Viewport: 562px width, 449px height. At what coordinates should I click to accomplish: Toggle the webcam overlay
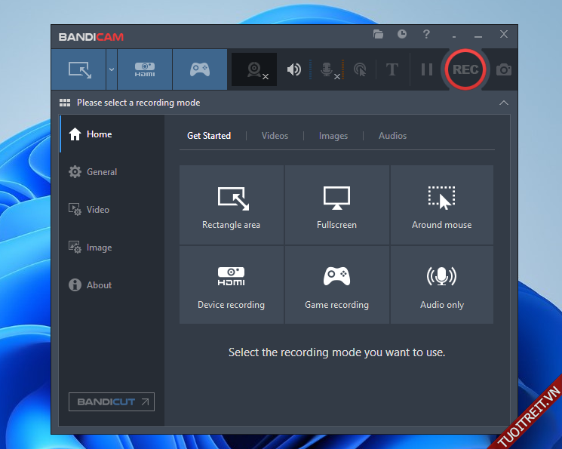tap(257, 69)
